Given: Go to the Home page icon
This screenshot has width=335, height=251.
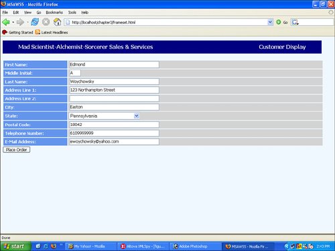Looking at the screenshot, I should pos(57,22).
